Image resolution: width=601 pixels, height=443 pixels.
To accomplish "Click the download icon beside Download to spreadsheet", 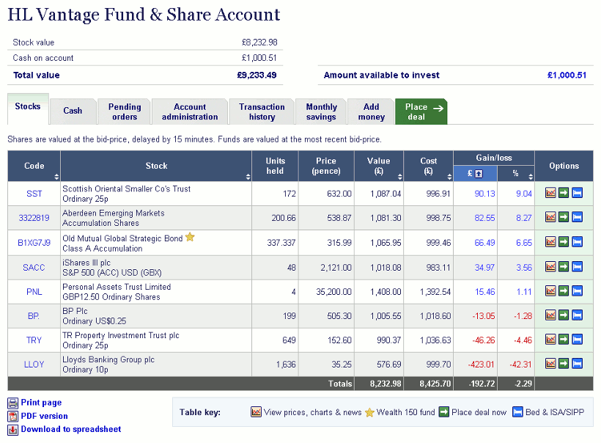I will click(x=13, y=430).
